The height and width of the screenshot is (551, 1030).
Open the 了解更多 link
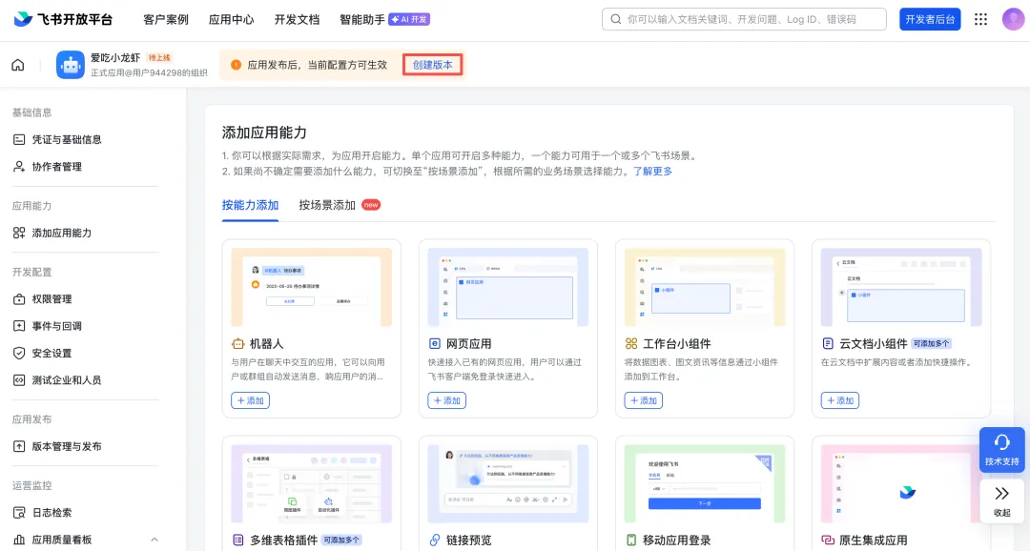pyautogui.click(x=653, y=172)
